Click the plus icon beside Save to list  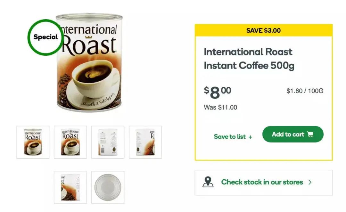click(250, 137)
